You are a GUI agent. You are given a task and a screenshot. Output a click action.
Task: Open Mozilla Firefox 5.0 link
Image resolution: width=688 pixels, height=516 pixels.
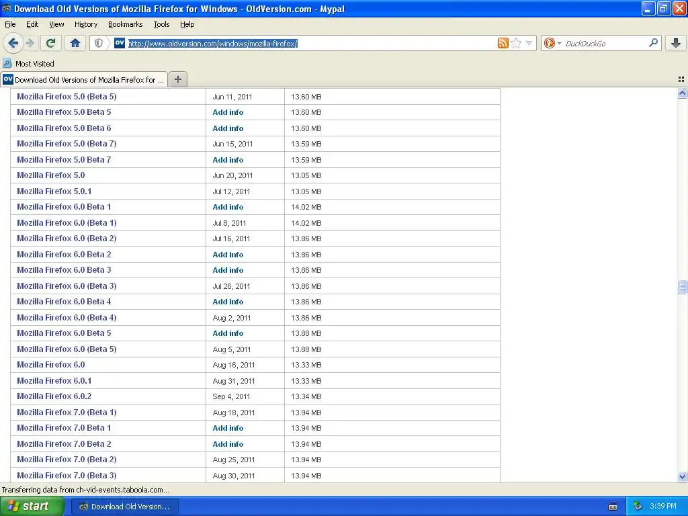pos(51,175)
